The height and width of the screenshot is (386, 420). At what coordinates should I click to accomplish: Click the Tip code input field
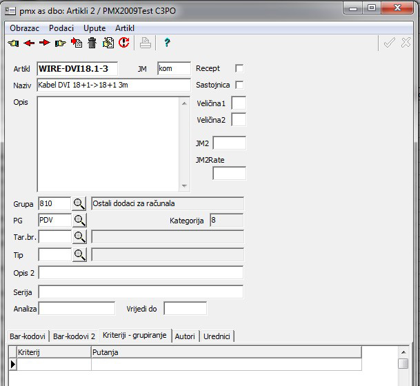54,254
